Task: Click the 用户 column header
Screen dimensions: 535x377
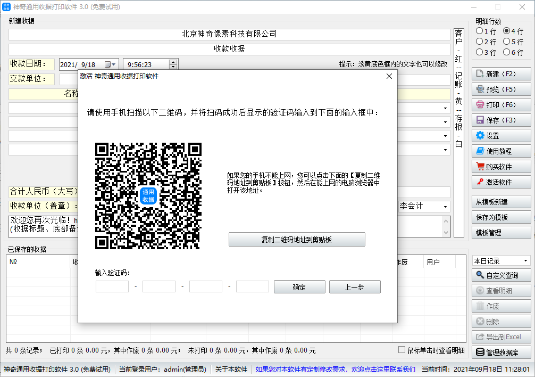Action: pyautogui.click(x=440, y=262)
